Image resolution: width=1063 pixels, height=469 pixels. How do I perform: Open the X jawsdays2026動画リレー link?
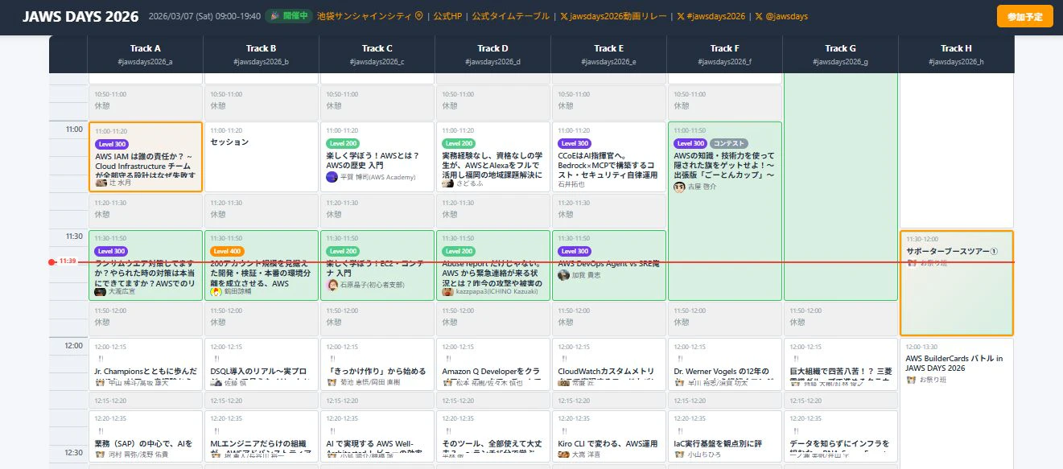point(614,16)
